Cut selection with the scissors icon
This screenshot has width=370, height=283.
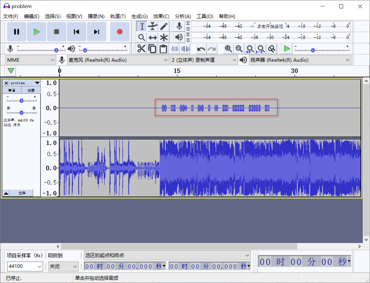point(141,49)
